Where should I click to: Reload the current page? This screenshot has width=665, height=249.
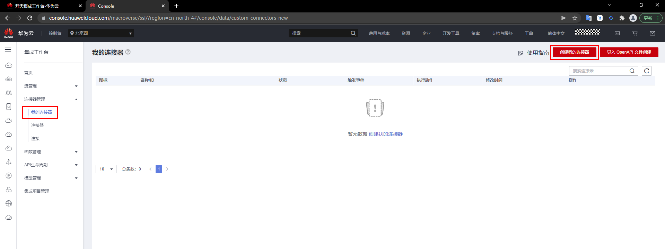coord(30,18)
